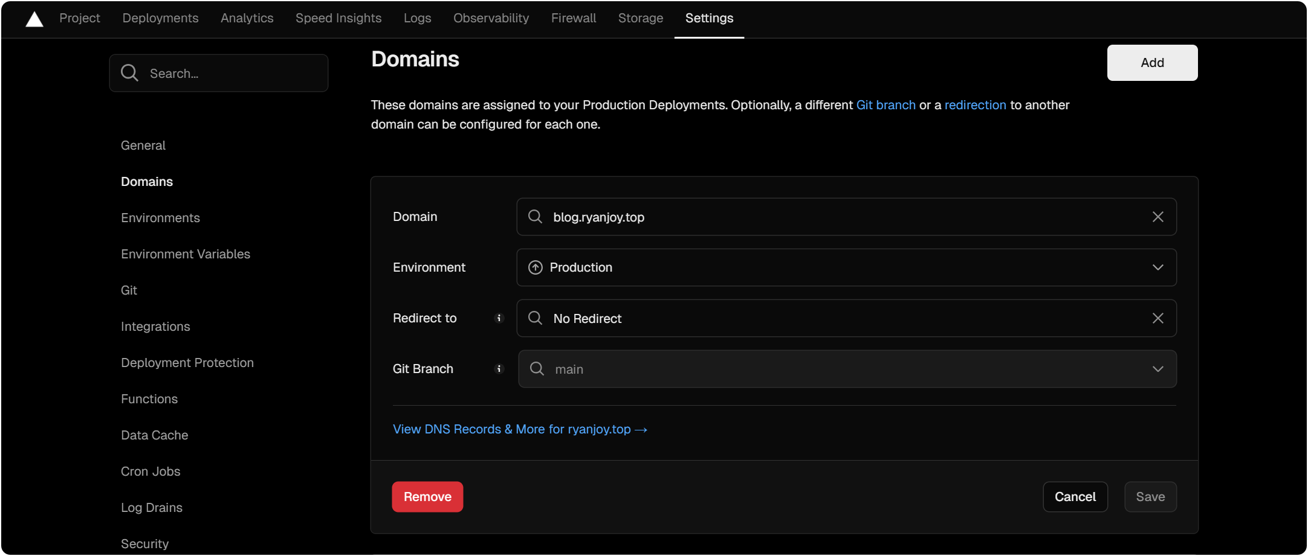Switch to the Deployments tab
Screen dimensions: 1308x556
(x=160, y=18)
